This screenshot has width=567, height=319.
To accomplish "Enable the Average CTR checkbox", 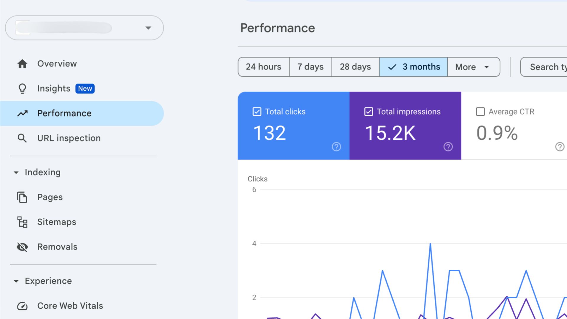I will click(x=480, y=112).
